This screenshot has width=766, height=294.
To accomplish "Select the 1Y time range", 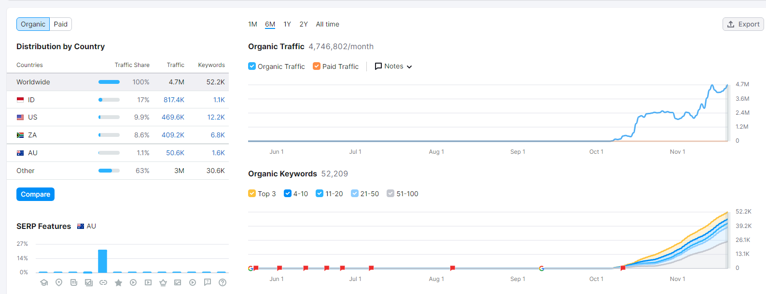I will pyautogui.click(x=287, y=24).
